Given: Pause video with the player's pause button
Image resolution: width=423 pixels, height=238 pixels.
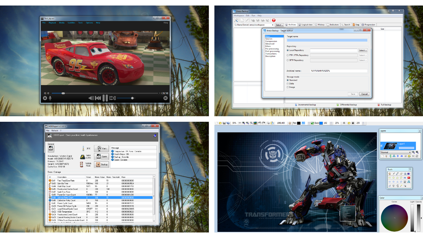Looking at the screenshot, I should pyautogui.click(x=105, y=98).
